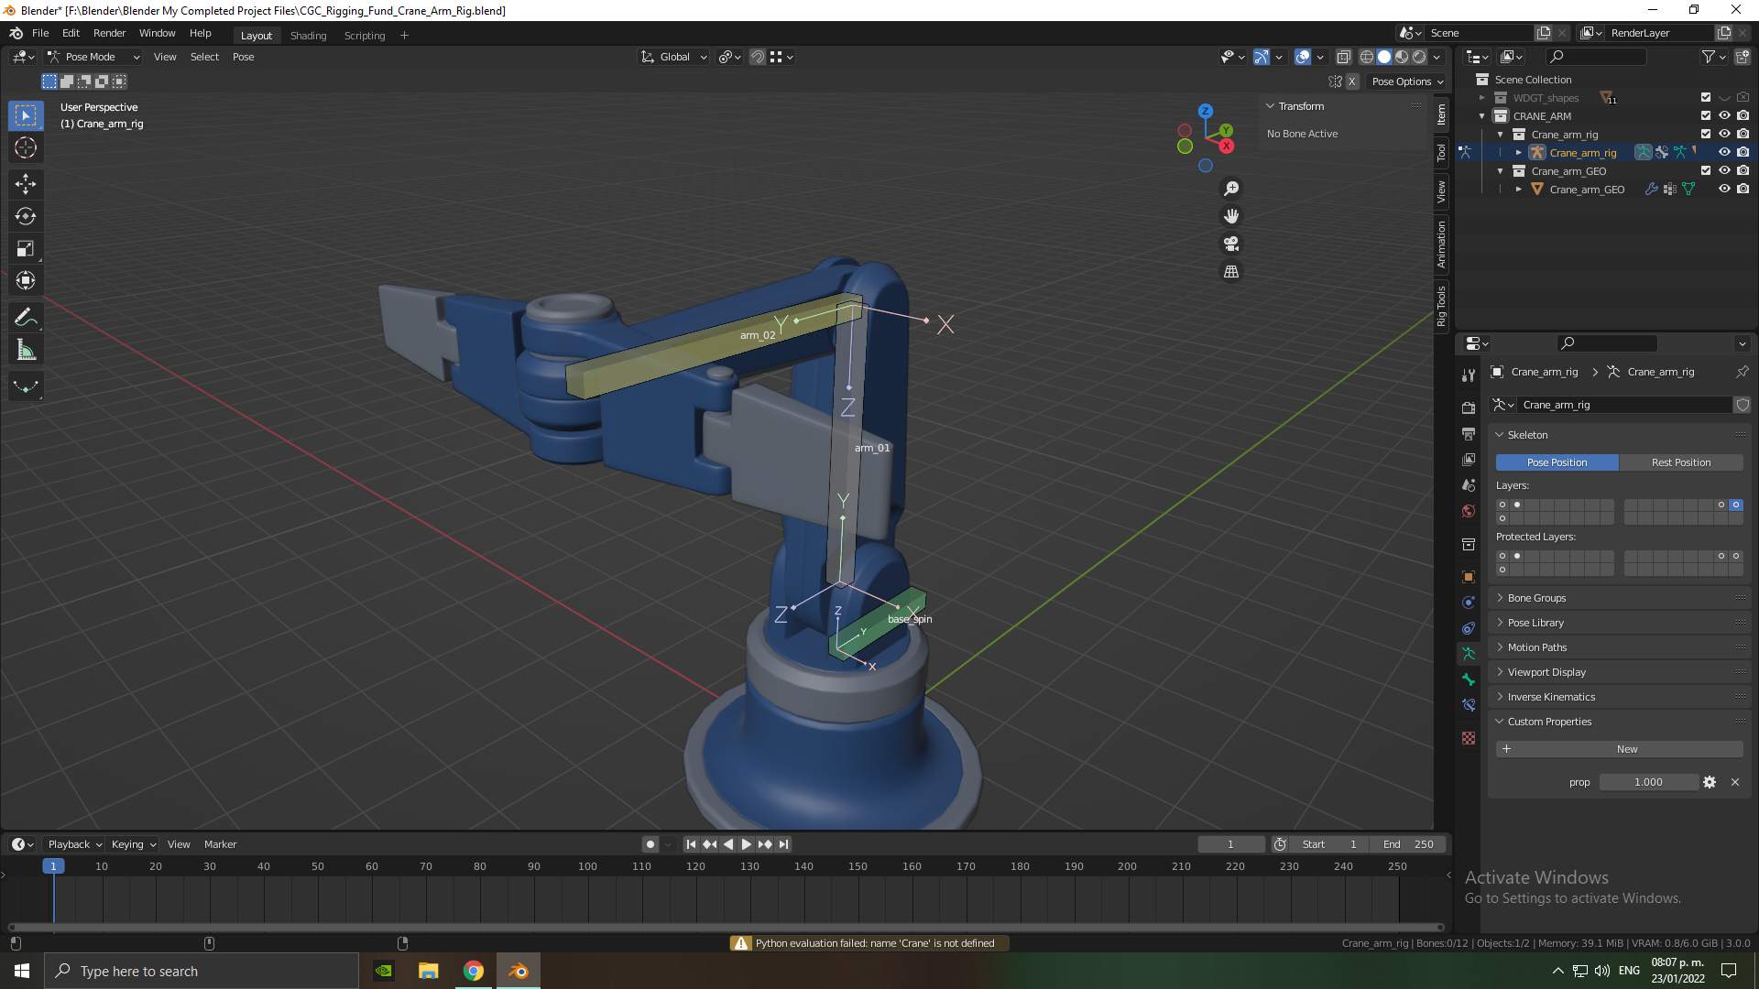The width and height of the screenshot is (1759, 989).
Task: Activate the Annotate pencil tool
Action: point(26,318)
